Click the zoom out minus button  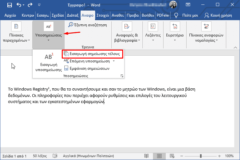click(182, 156)
